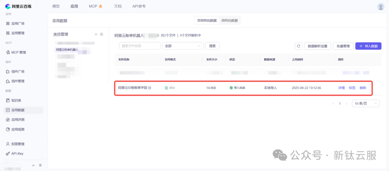Click the 数据来源 column header
Image resolution: width=389 pixels, height=171 pixels.
pos(269,60)
